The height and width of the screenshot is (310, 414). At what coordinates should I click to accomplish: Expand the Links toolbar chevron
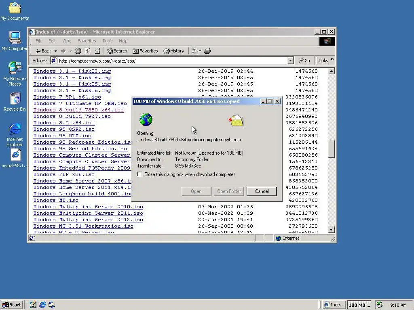tap(332, 59)
